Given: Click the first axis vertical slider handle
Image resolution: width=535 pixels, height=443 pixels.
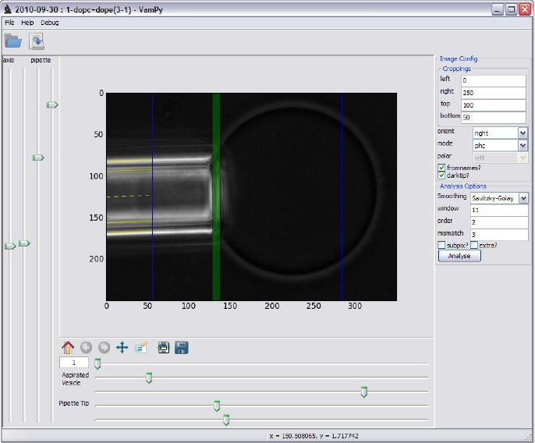Looking at the screenshot, I should click(10, 246).
